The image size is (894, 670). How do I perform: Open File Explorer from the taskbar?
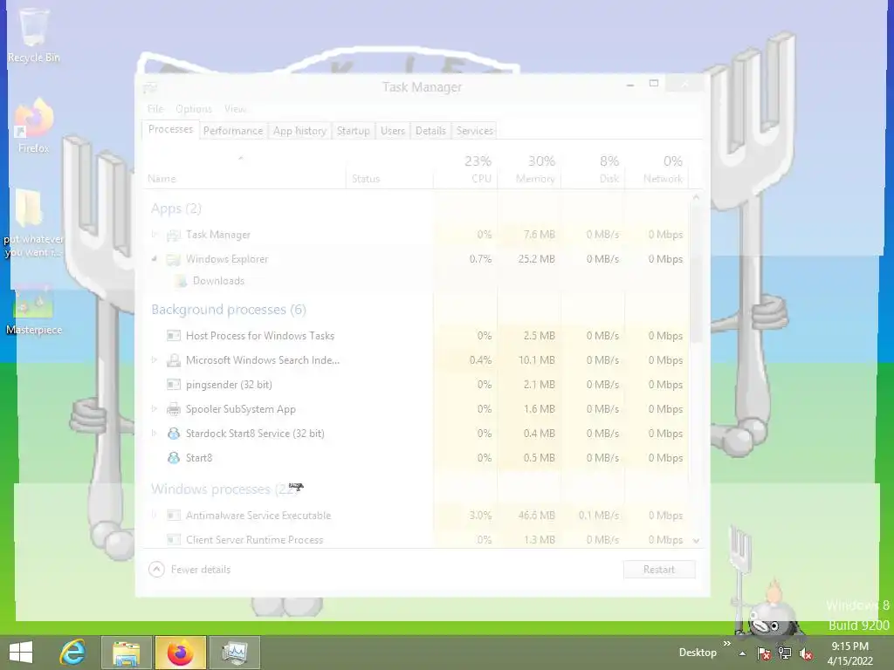pos(126,653)
